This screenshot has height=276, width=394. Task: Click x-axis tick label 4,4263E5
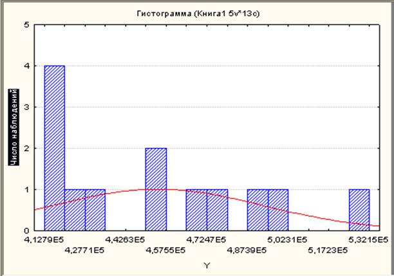[x=125, y=239]
